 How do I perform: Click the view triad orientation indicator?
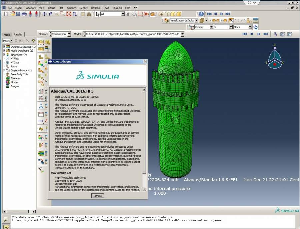click(x=275, y=56)
